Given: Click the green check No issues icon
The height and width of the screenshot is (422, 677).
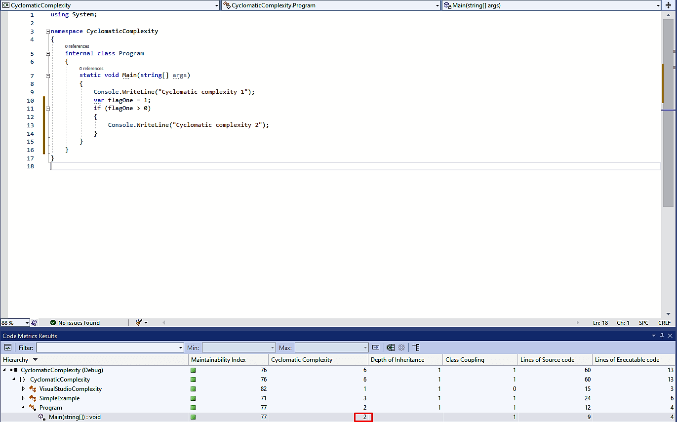Looking at the screenshot, I should [53, 323].
